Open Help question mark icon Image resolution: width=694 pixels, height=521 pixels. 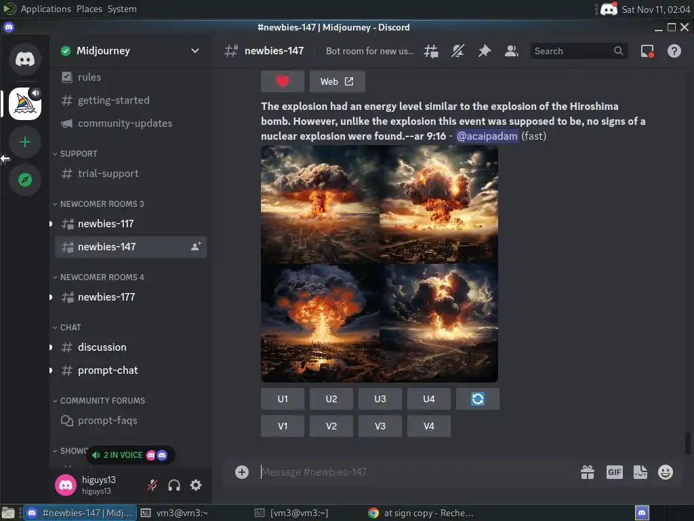(x=674, y=51)
